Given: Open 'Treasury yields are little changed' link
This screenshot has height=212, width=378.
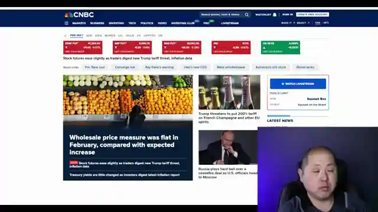Looking at the screenshot, I should point(125,175).
